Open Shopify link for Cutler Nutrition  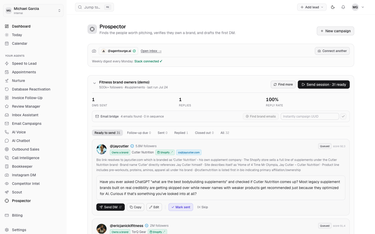pos(165,153)
